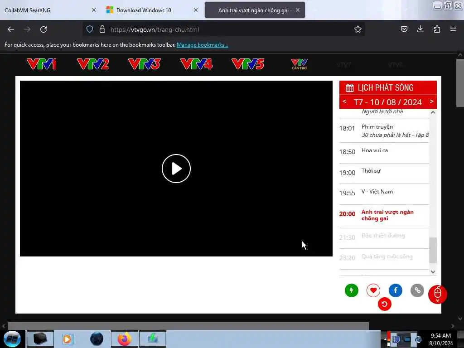Open the Manage bookmarks link

[203, 45]
